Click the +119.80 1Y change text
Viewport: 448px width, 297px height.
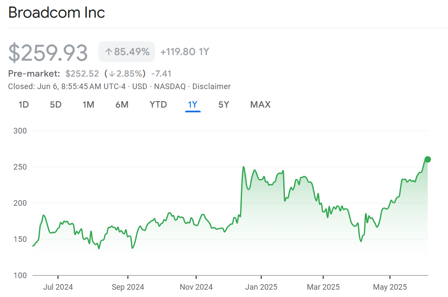tap(185, 52)
